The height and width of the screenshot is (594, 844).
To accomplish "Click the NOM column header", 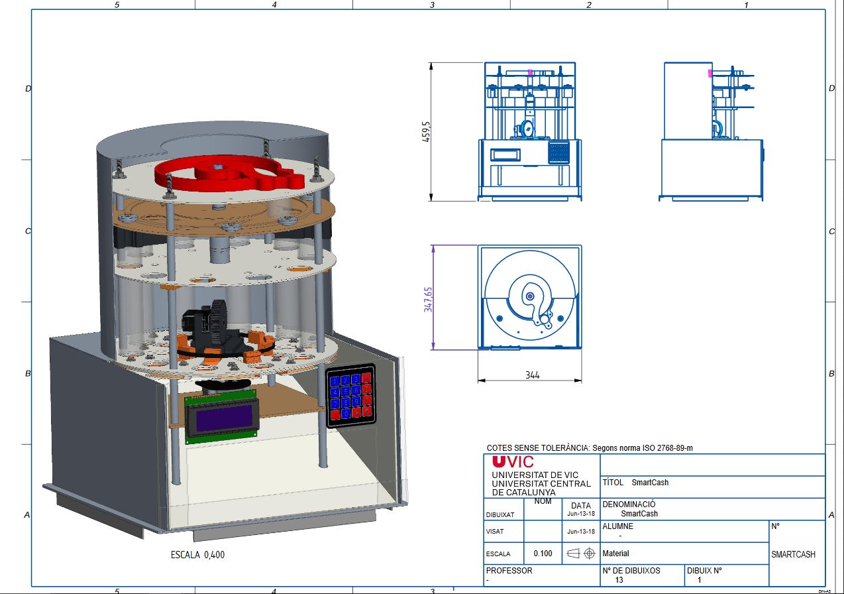I will (x=543, y=501).
